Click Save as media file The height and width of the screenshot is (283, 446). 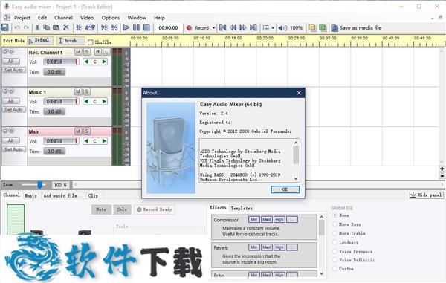(x=356, y=27)
